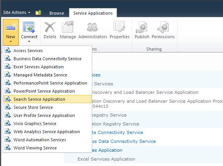Select the Load Balancer Service Application Proxy row
Image resolution: width=223 pixels, height=166 pixels.
[157, 103]
